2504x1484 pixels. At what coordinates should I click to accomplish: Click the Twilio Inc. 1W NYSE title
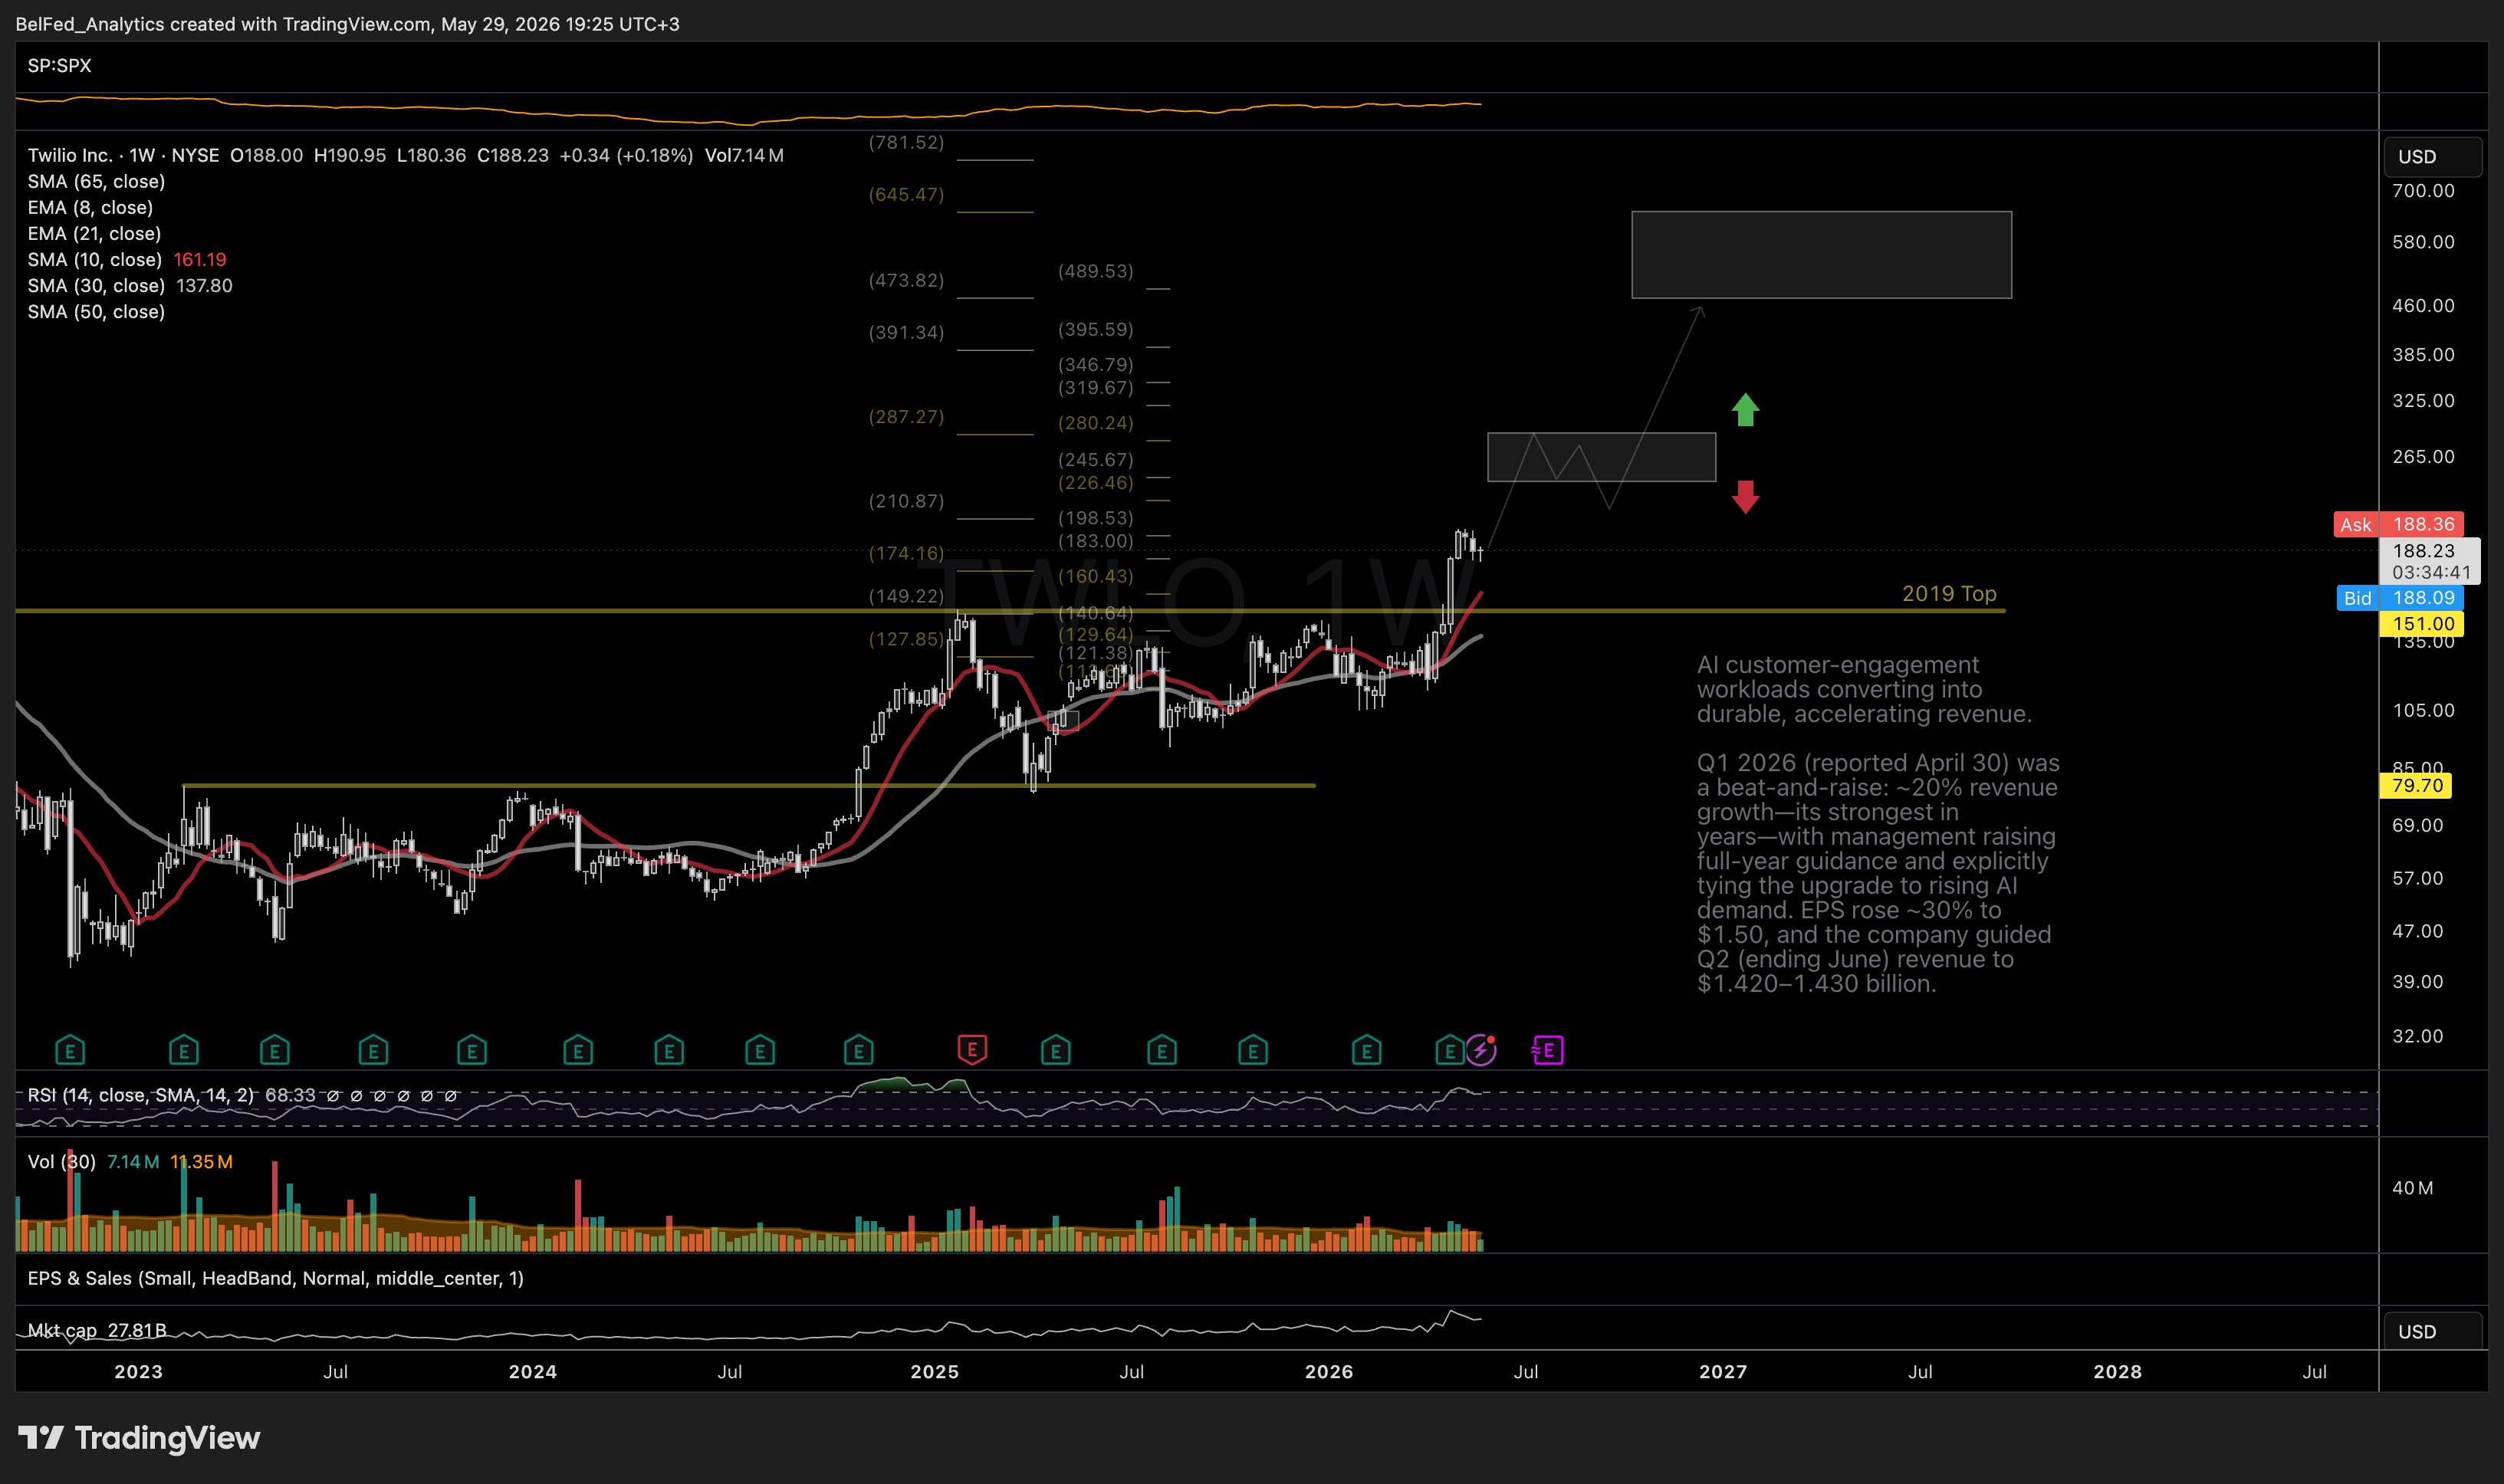123,155
